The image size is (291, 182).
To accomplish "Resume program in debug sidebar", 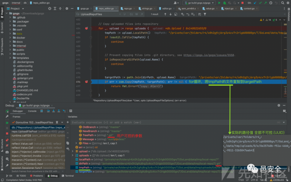I will pyautogui.click(x=7, y=123).
